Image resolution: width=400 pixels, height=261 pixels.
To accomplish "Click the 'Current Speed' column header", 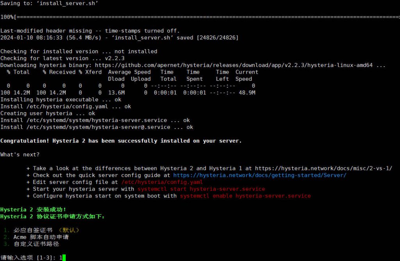I will [247, 76].
